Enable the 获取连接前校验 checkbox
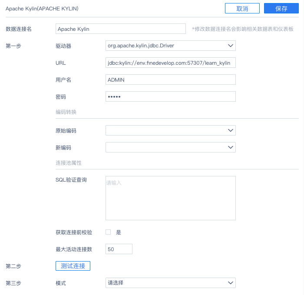Screen dimensions: 304x295 pyautogui.click(x=108, y=232)
